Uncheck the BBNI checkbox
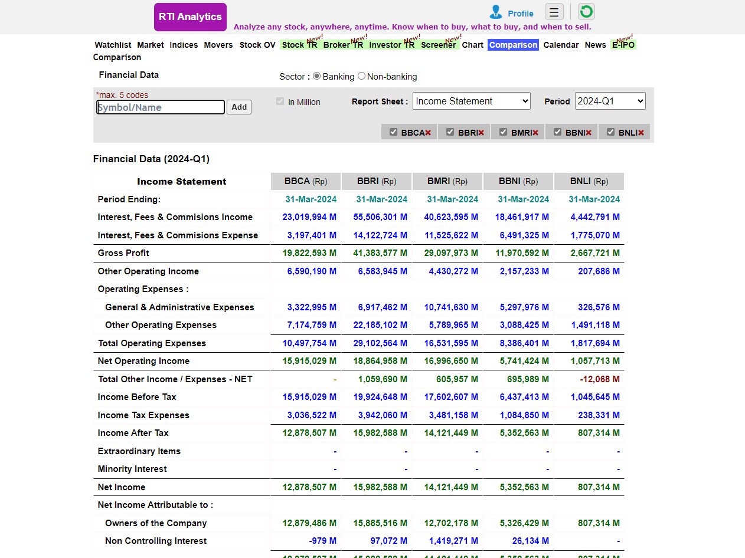Image resolution: width=745 pixels, height=558 pixels. (557, 132)
